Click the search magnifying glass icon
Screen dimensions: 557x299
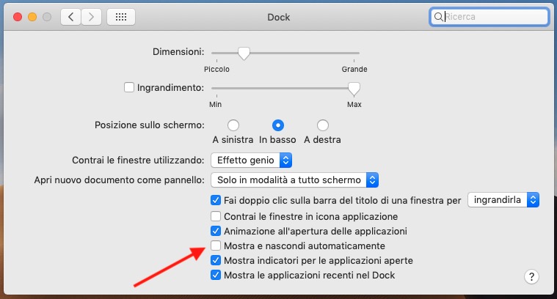pos(439,16)
